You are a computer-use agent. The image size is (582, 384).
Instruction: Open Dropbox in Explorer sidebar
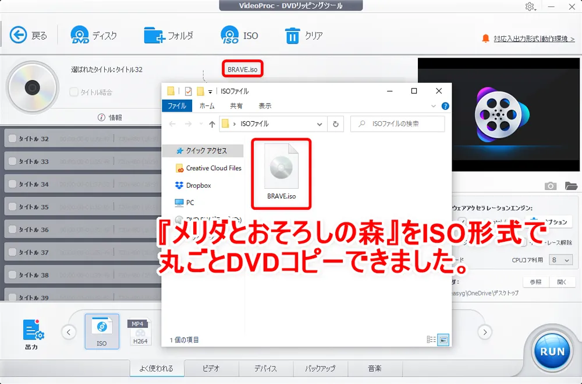pos(193,185)
